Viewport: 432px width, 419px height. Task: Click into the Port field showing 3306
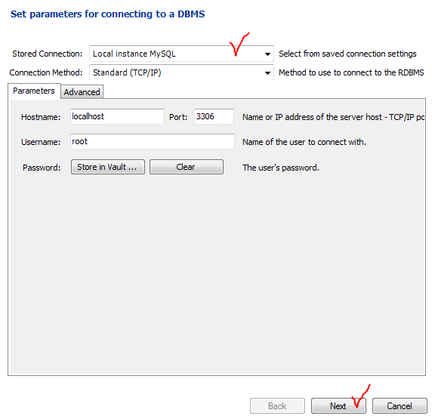pos(214,116)
